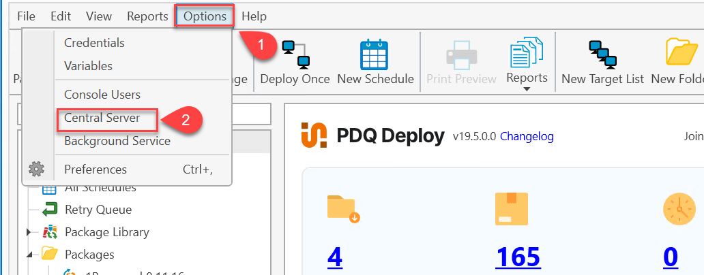Open the Edit menu

pyautogui.click(x=61, y=16)
